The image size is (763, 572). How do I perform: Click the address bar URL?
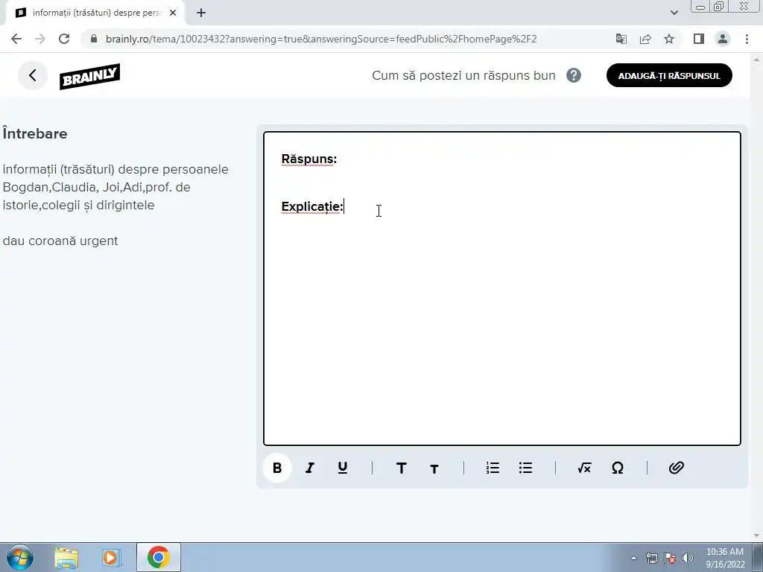[321, 39]
